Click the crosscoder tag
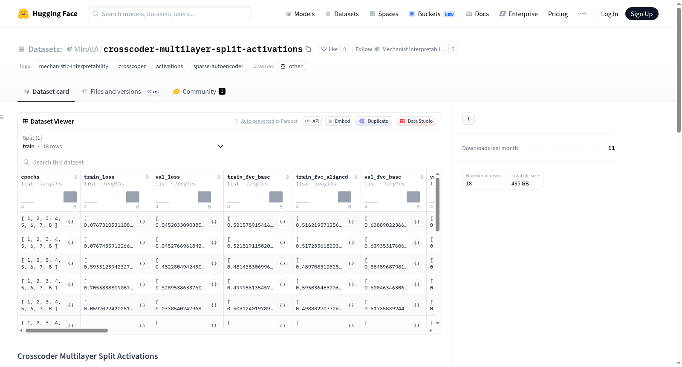The image size is (682, 367). click(x=132, y=66)
